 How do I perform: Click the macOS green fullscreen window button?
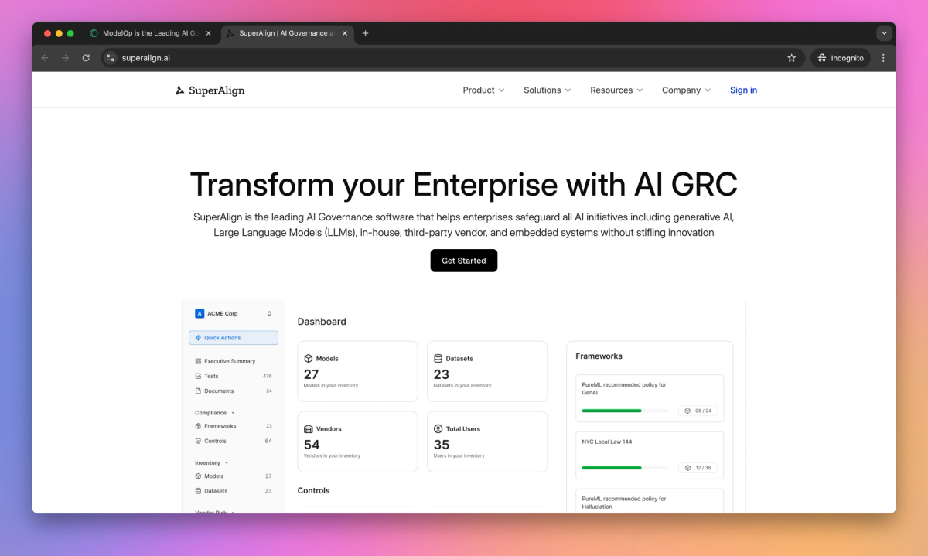70,33
